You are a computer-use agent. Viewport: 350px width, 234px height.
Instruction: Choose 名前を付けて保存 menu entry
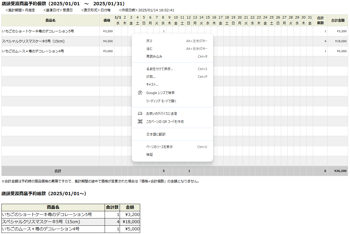160,69
